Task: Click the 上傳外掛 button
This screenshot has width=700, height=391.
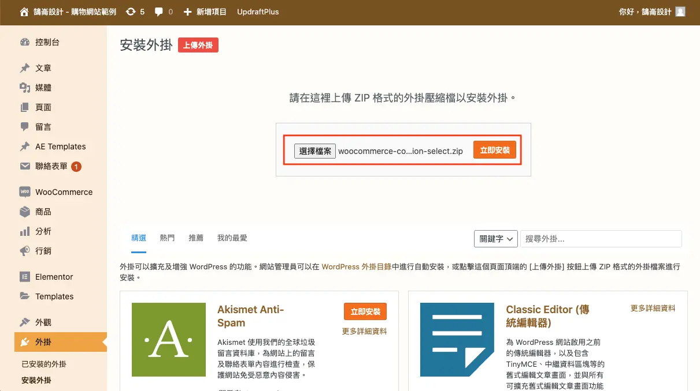Action: coord(198,45)
